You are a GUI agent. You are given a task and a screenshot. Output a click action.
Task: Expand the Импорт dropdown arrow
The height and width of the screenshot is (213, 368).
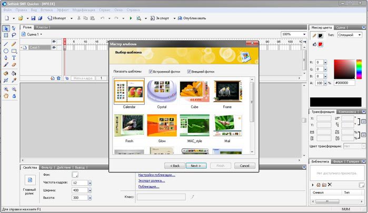pos(72,18)
